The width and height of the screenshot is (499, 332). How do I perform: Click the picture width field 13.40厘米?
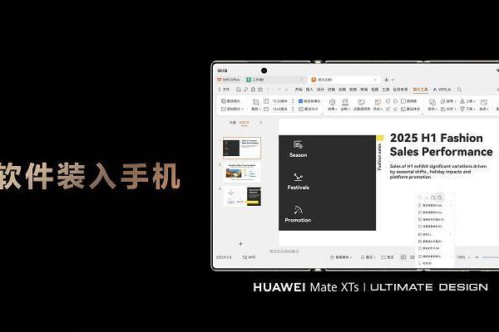pos(280,109)
